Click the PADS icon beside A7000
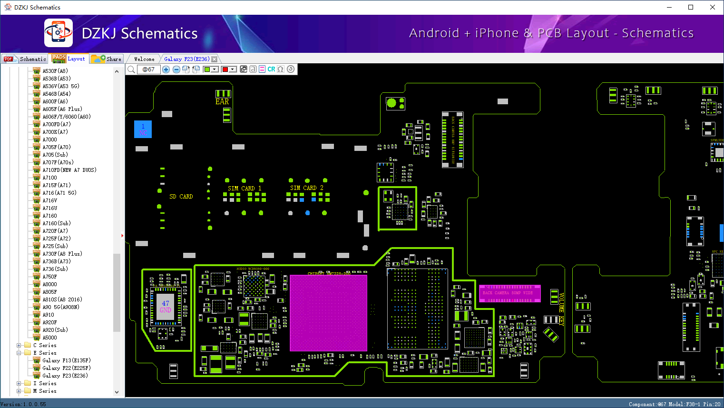 [37, 139]
